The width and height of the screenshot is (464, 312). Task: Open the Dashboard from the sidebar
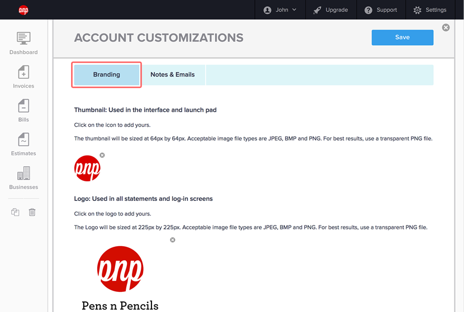click(23, 44)
